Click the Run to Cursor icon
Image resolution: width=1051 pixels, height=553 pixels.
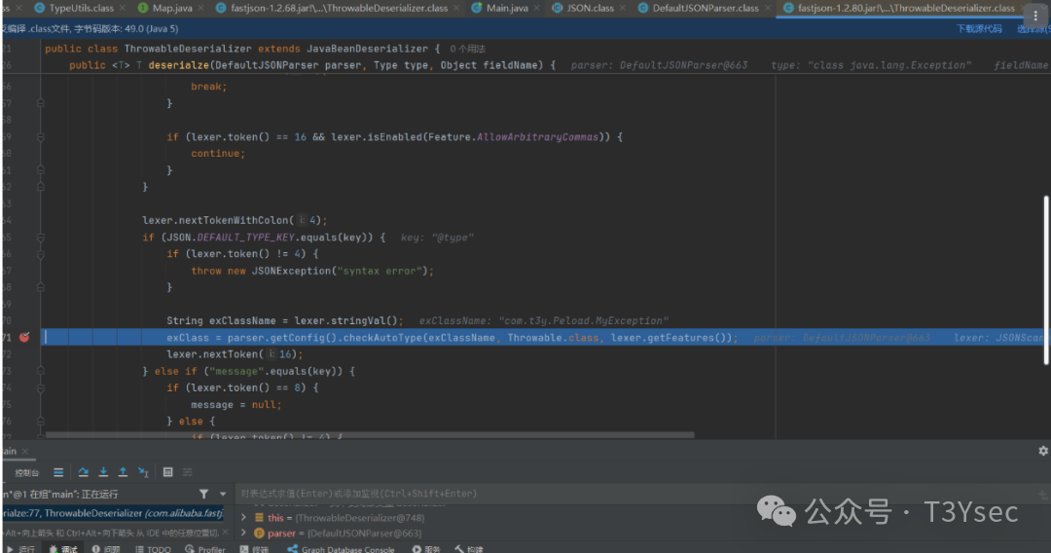point(143,472)
